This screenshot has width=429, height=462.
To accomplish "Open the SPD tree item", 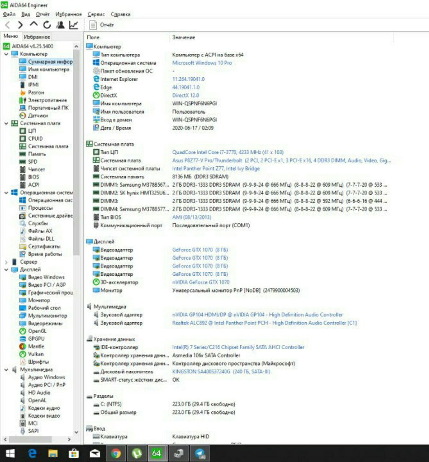I will click(28, 162).
